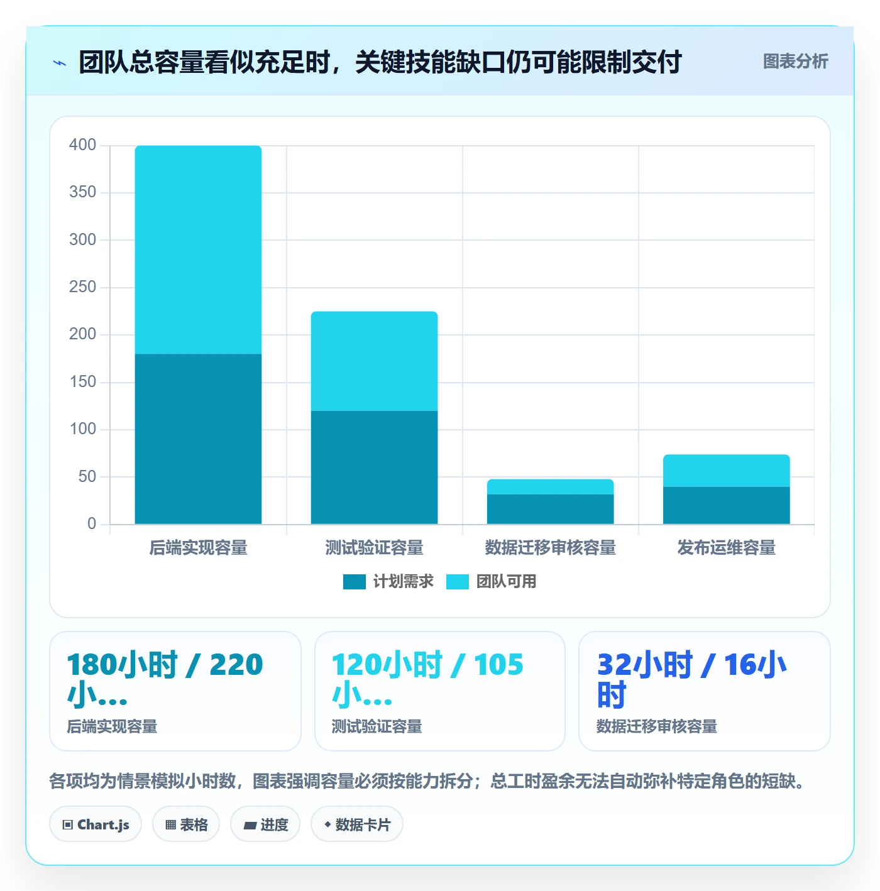Click the 后端实现容量 x-axis label
Screen dimensions: 880x891
198,548
